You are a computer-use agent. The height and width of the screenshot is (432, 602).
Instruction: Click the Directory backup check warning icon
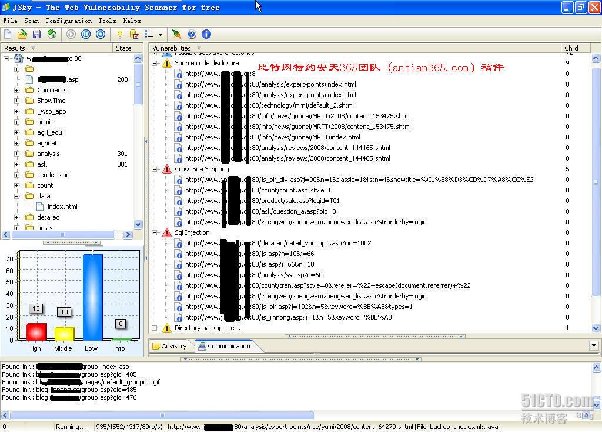167,328
